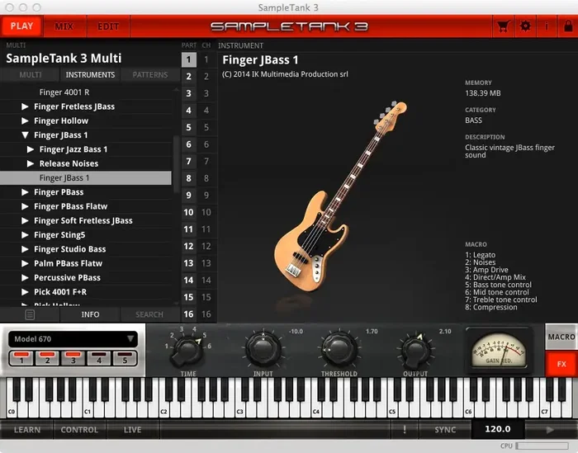Select the highlighted Finger JBass 1 instrument
Viewport: 578px width, 453px height.
(86, 178)
